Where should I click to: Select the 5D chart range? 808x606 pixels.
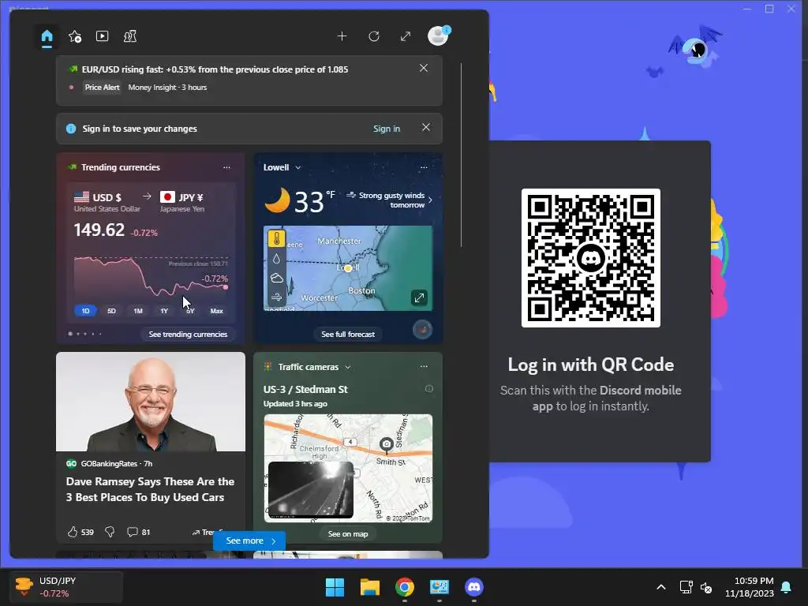[111, 311]
